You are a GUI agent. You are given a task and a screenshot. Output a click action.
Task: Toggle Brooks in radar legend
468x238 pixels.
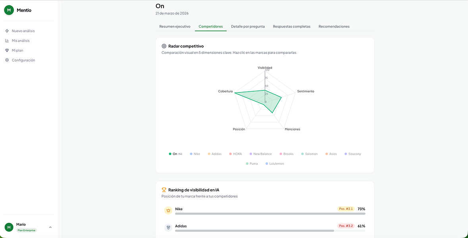(287, 154)
